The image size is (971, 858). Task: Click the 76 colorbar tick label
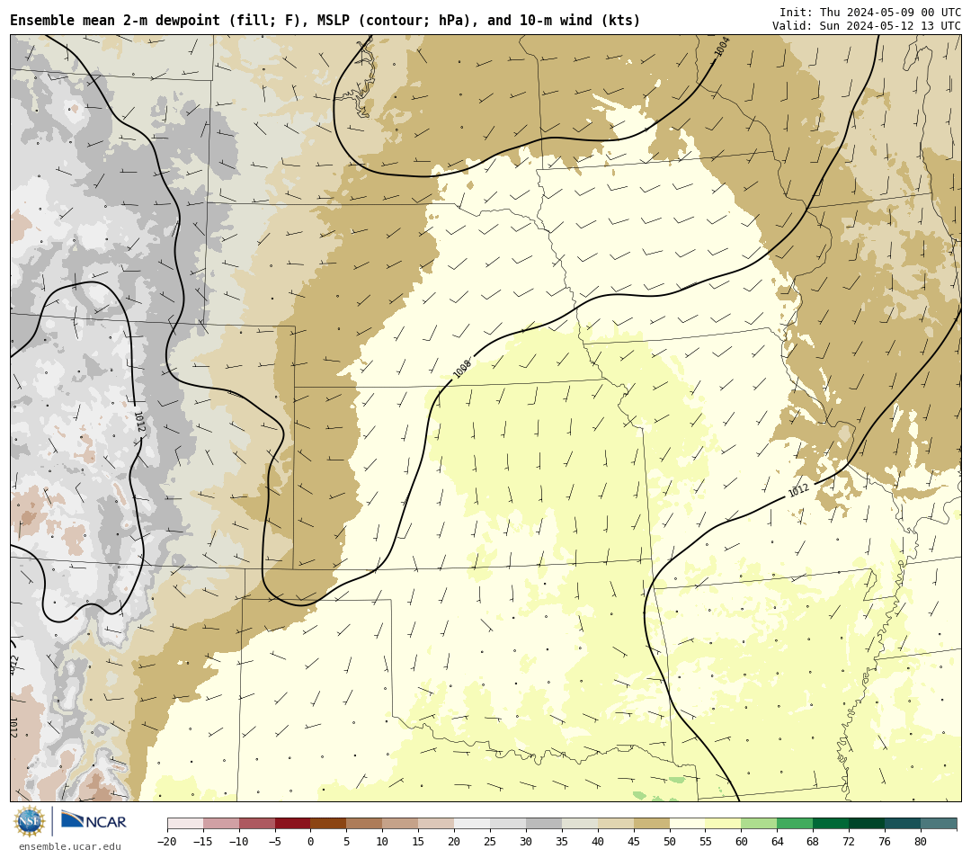pyautogui.click(x=886, y=841)
